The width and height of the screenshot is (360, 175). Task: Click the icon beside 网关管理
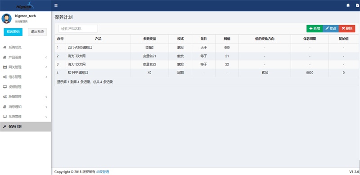point(4,67)
